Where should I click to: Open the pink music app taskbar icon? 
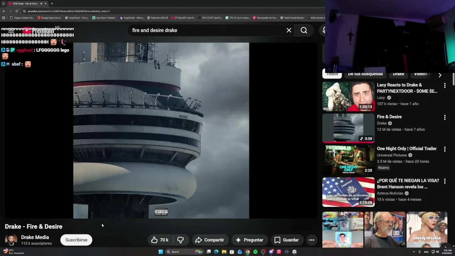click(x=279, y=252)
